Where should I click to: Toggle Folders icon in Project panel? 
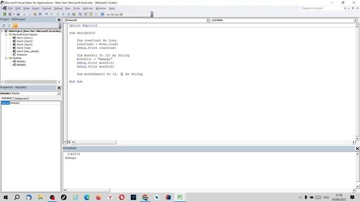point(15,26)
